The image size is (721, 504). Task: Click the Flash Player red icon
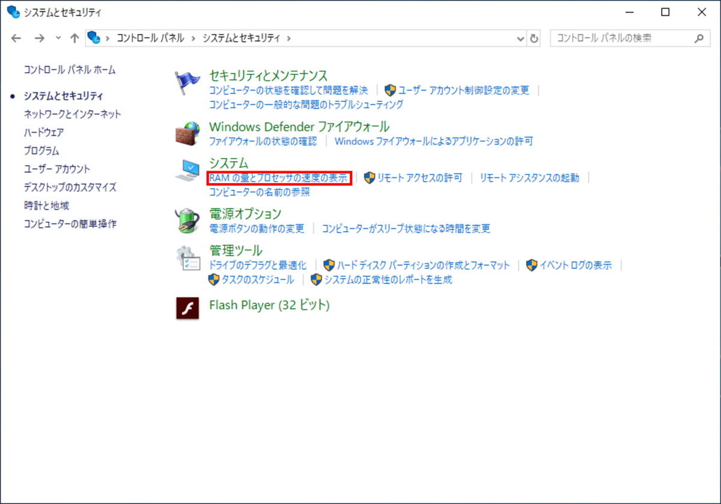click(187, 308)
